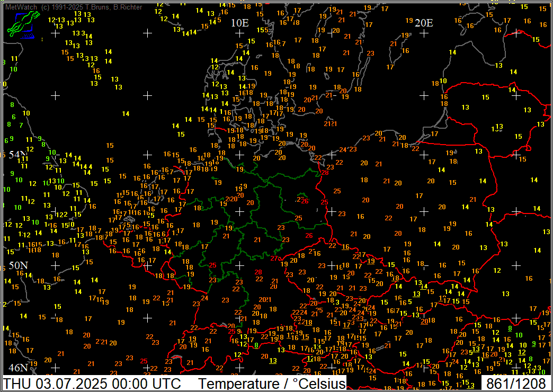
Task: Click the red 27 temperature reading
Action: click(x=274, y=259)
